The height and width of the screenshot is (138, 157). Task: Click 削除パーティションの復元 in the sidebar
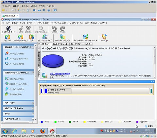tap(18, 84)
